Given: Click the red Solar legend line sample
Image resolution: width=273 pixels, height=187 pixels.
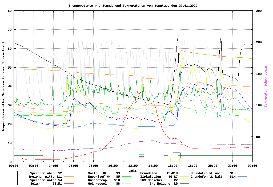Looking at the screenshot, I should [x=70, y=184].
